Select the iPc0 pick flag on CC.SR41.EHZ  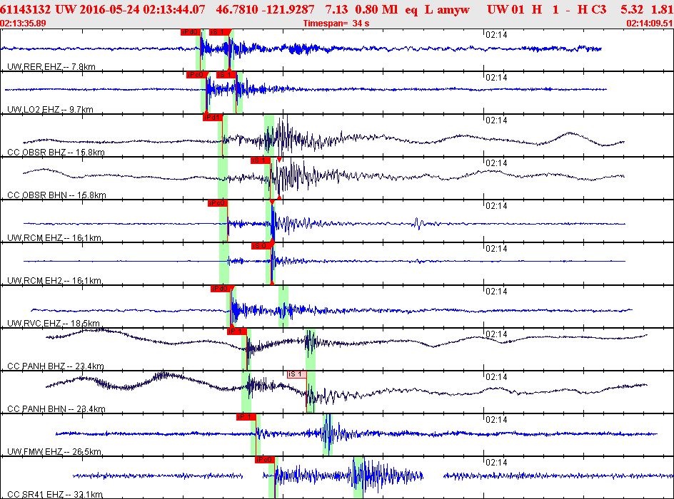point(266,460)
